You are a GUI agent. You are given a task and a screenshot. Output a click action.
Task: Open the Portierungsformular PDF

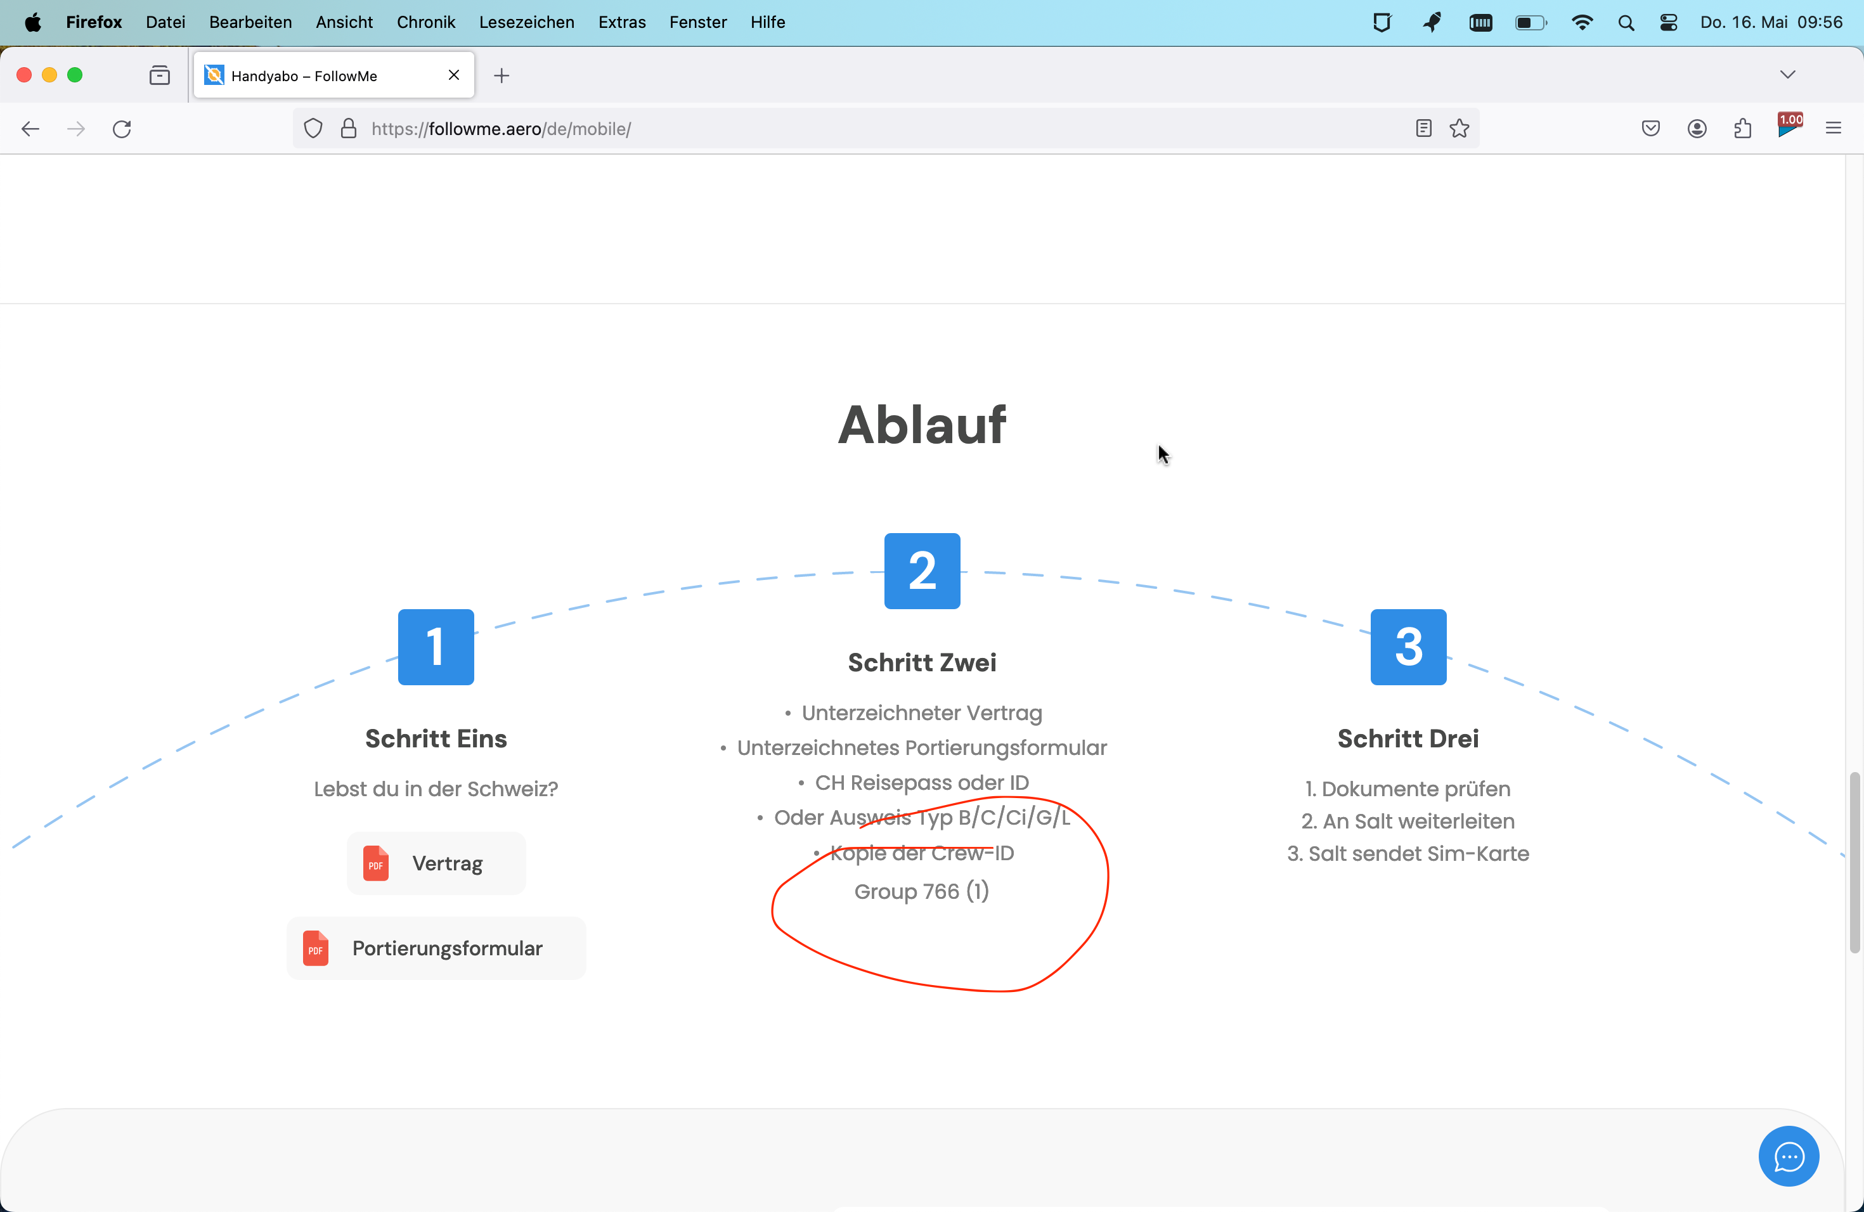436,948
